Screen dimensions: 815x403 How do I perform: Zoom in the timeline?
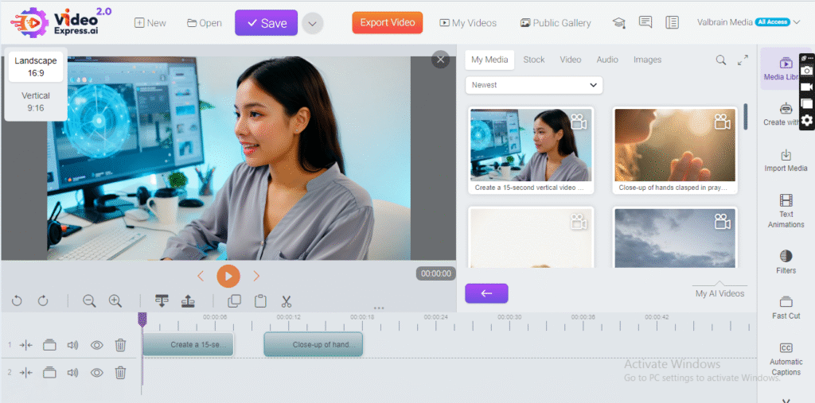tap(115, 300)
